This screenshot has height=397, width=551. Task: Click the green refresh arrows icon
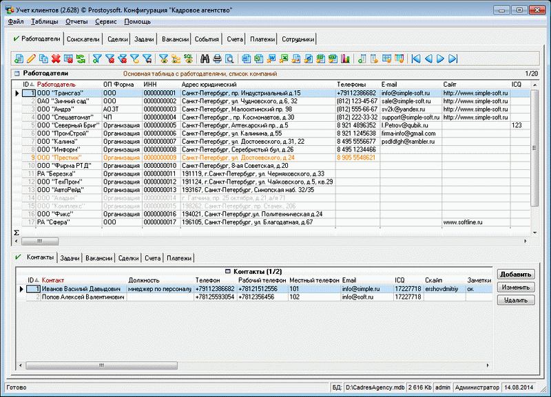click(x=81, y=59)
